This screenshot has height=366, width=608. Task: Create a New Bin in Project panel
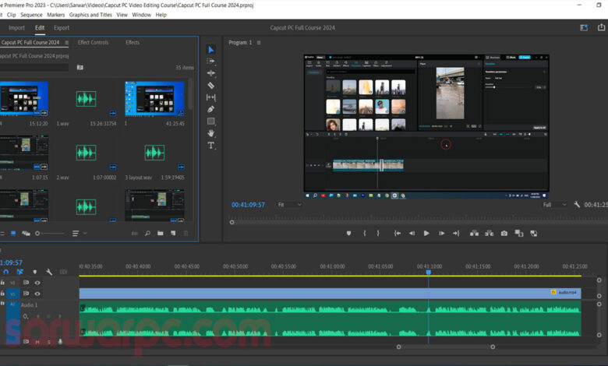tap(160, 233)
